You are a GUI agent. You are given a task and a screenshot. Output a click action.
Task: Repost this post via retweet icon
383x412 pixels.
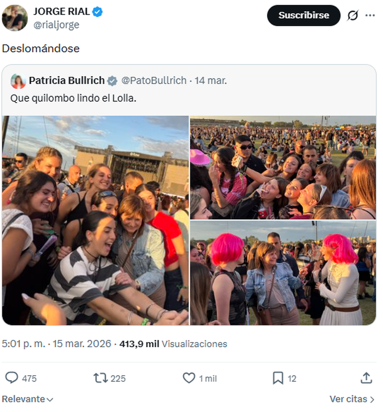point(101,378)
